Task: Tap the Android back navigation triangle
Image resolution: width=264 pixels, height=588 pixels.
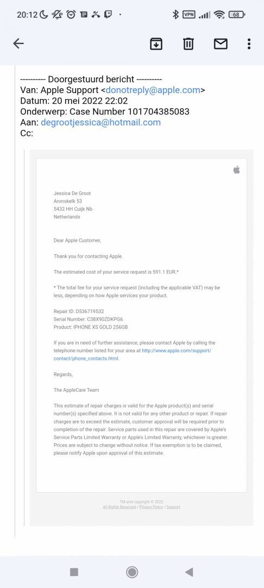Action: (189, 572)
